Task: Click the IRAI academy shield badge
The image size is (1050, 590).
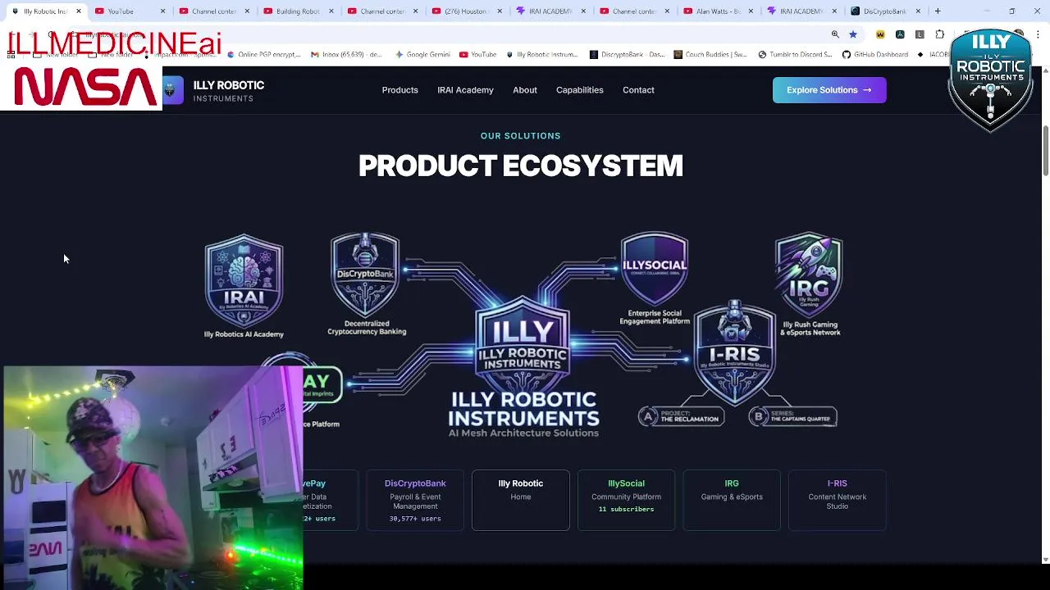Action: click(244, 282)
